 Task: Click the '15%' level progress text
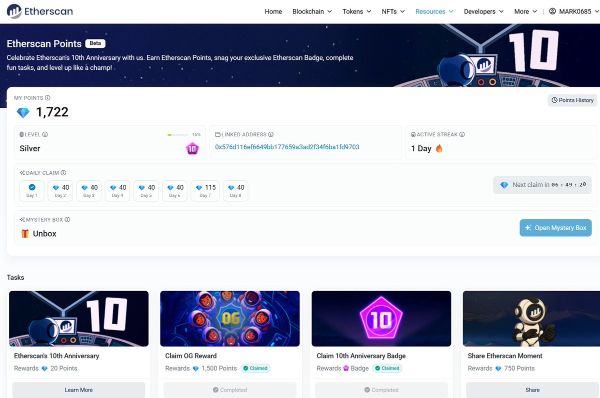196,135
